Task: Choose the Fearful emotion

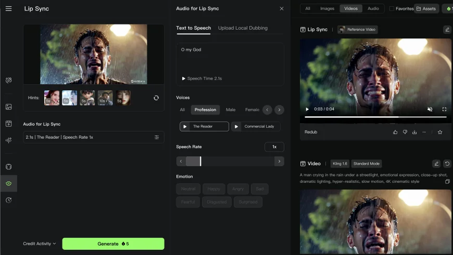Action: click(x=188, y=202)
